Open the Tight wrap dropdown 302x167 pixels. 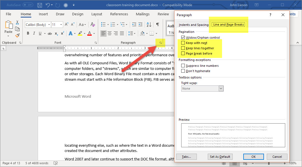point(221,89)
